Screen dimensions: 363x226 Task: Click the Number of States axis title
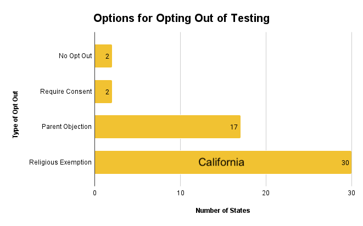pos(223,211)
